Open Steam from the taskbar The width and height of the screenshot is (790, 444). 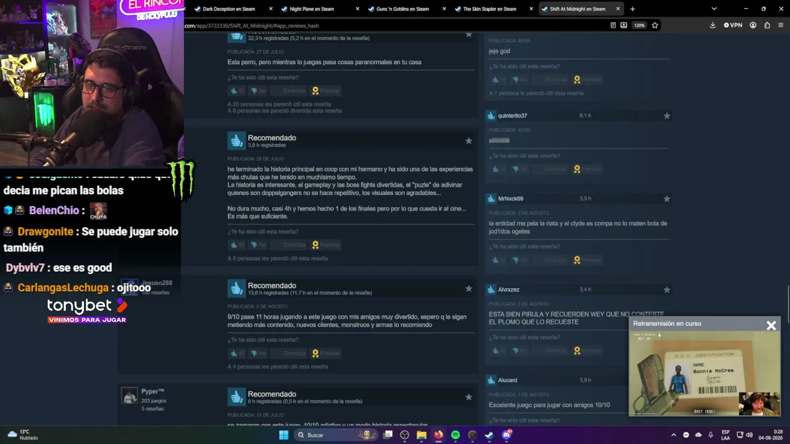tap(489, 435)
